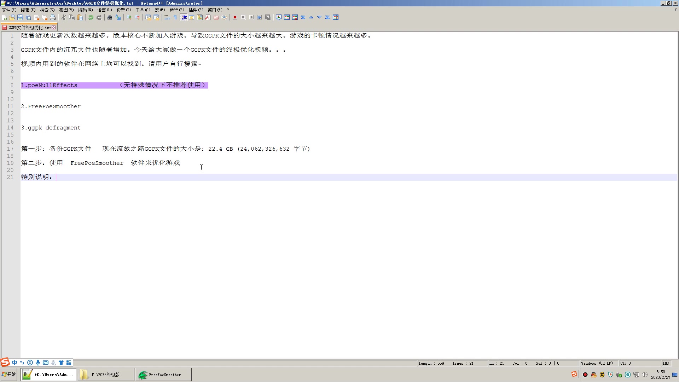Open Folder as Workspace toolbar icon
This screenshot has width=679, height=382.
(x=216, y=17)
